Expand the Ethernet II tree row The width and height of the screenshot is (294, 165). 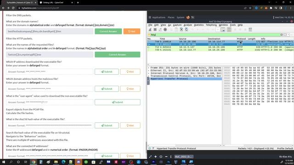click(x=185, y=71)
